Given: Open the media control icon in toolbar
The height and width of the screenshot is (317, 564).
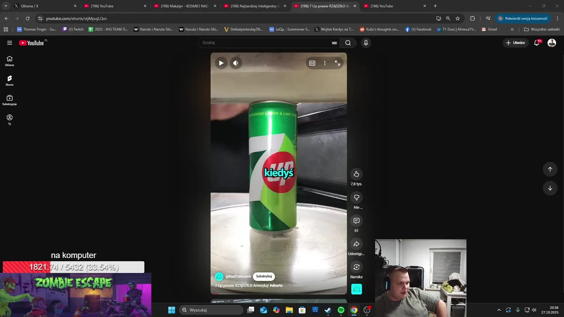Looking at the screenshot, I should pos(488,18).
